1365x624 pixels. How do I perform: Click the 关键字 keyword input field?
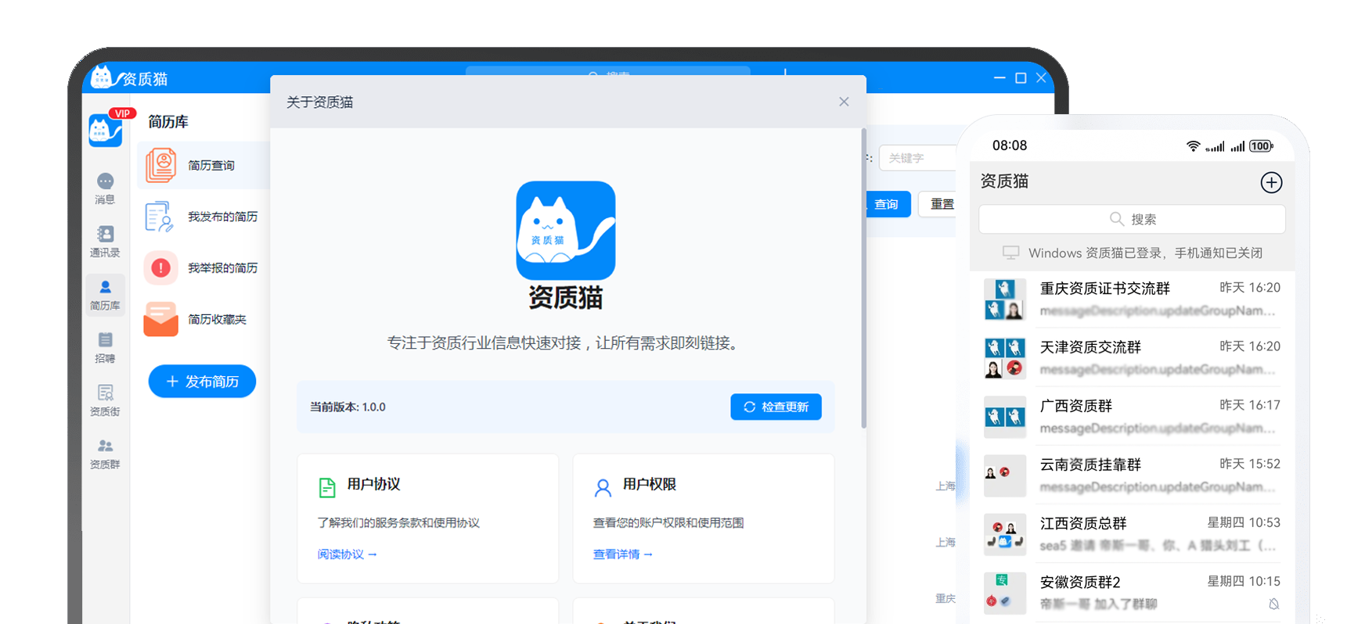pyautogui.click(x=917, y=158)
